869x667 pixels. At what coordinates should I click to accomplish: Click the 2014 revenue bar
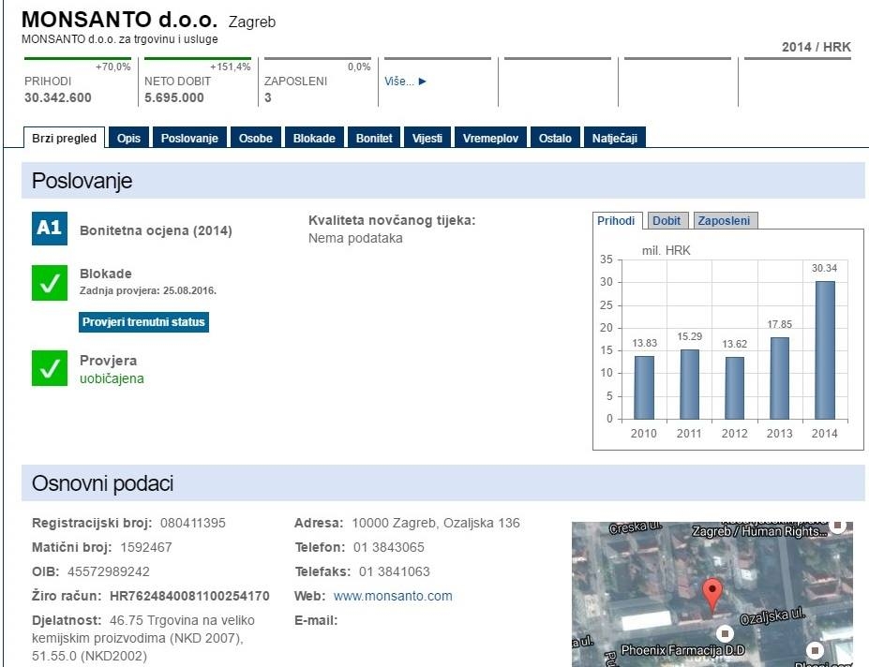825,350
